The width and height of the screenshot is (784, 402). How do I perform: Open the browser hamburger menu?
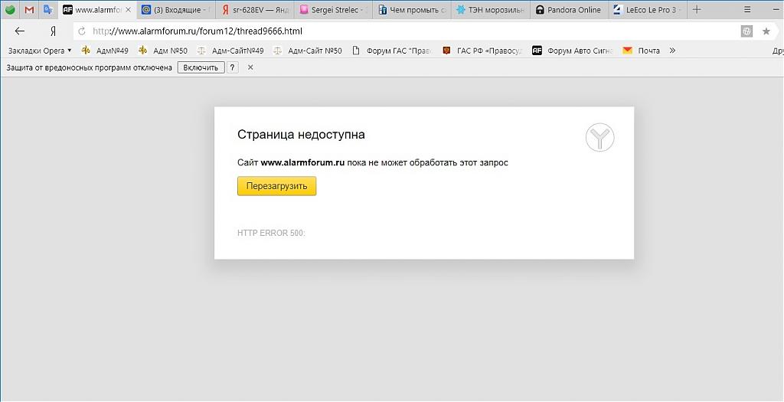[746, 10]
